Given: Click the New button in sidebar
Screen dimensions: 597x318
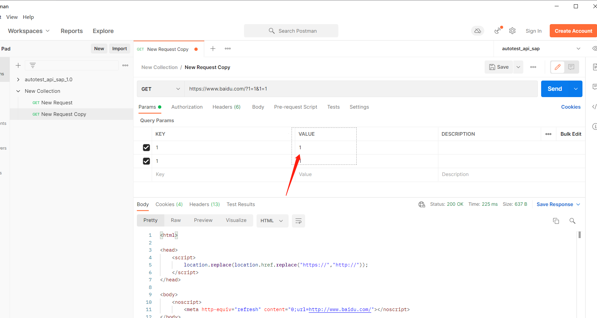Looking at the screenshot, I should pos(99,49).
